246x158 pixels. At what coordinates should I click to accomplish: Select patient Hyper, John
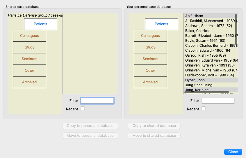pos(211,80)
